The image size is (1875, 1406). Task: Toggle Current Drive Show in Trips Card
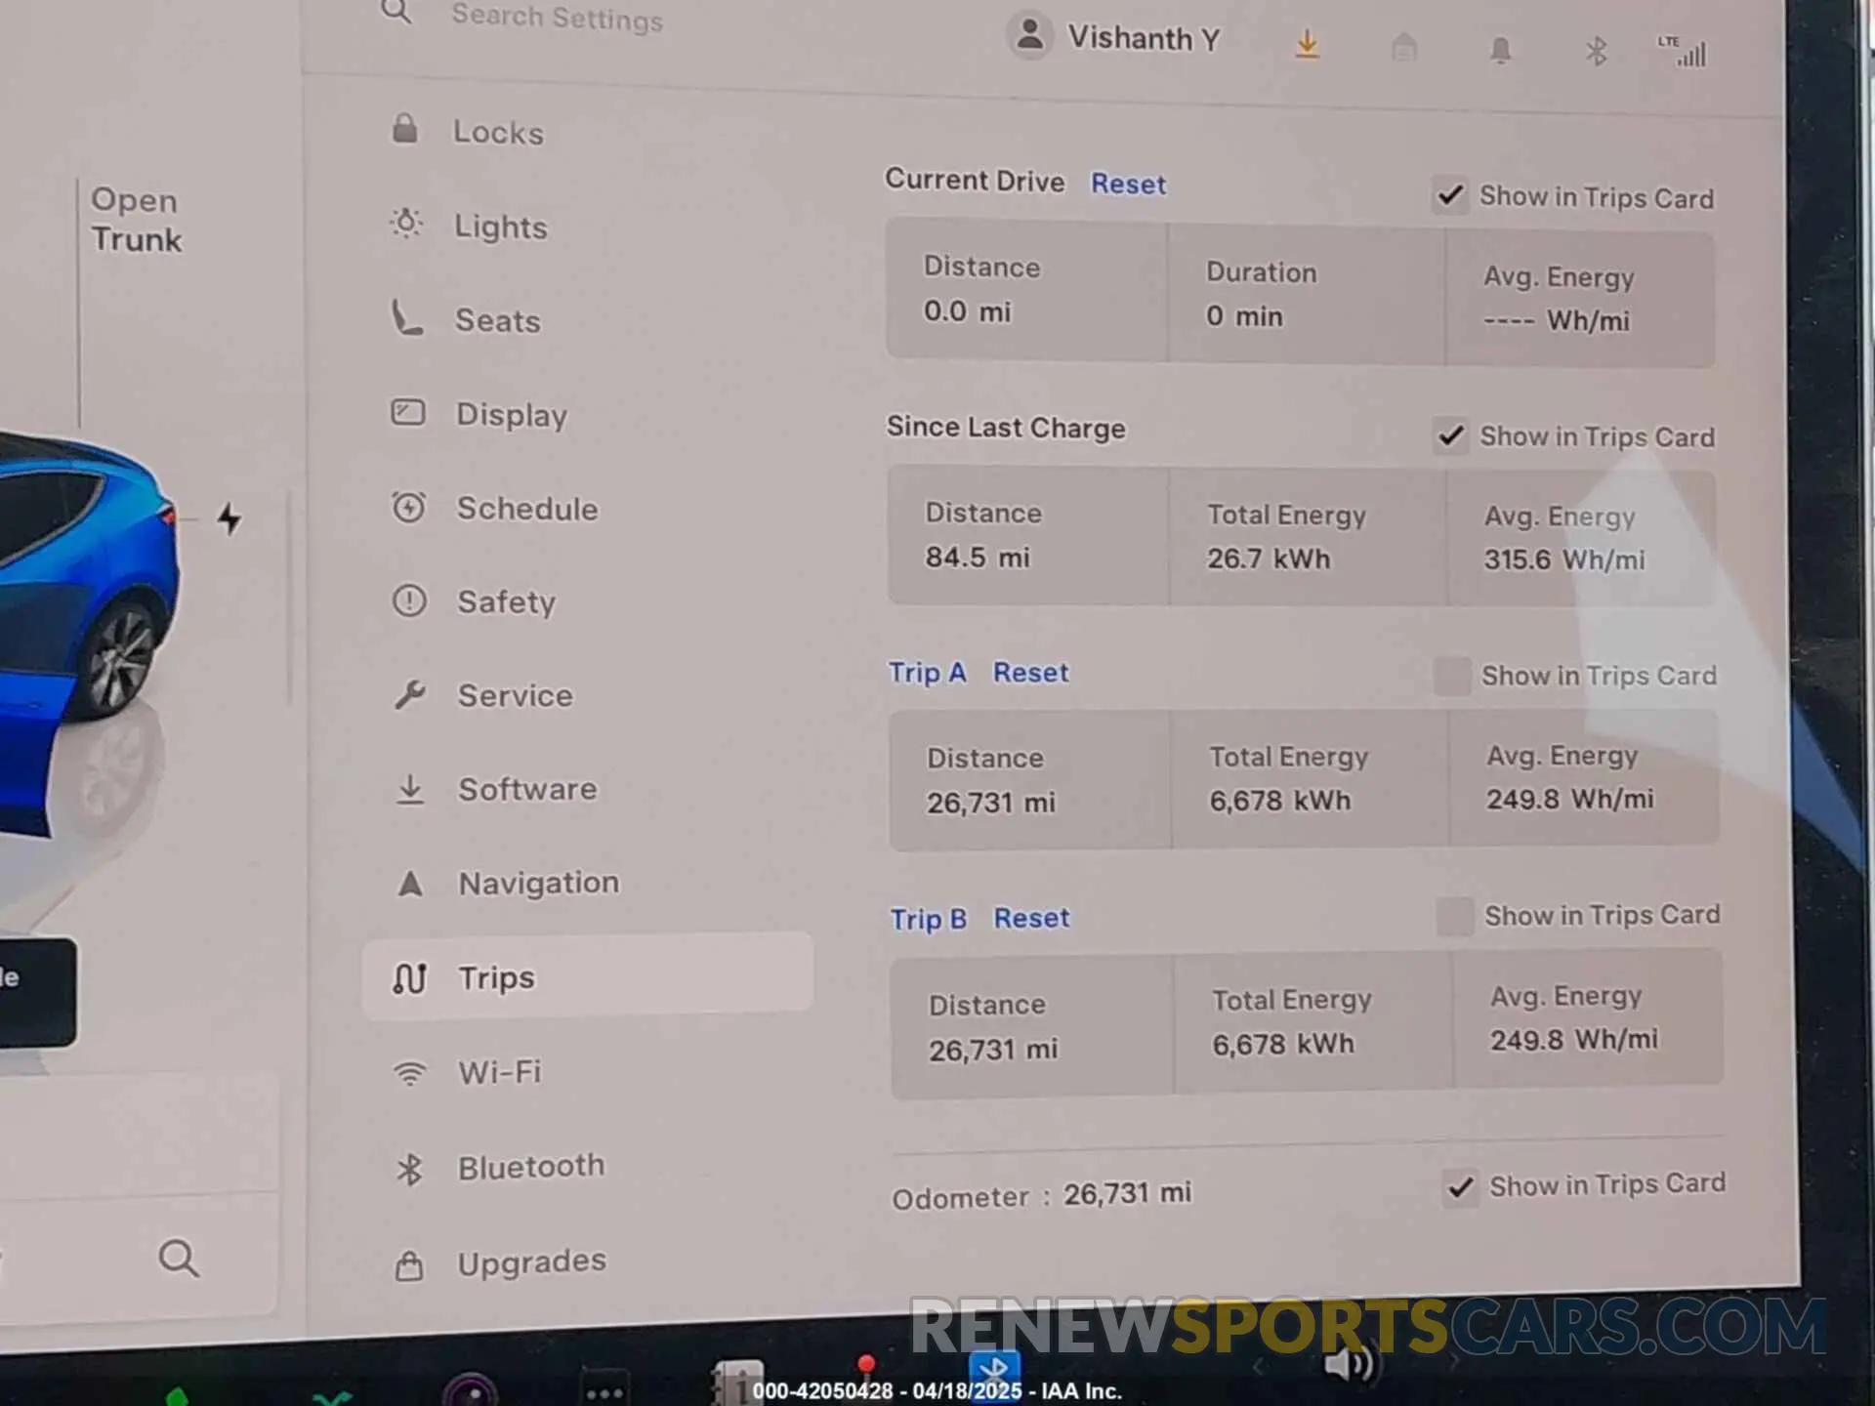(1450, 195)
